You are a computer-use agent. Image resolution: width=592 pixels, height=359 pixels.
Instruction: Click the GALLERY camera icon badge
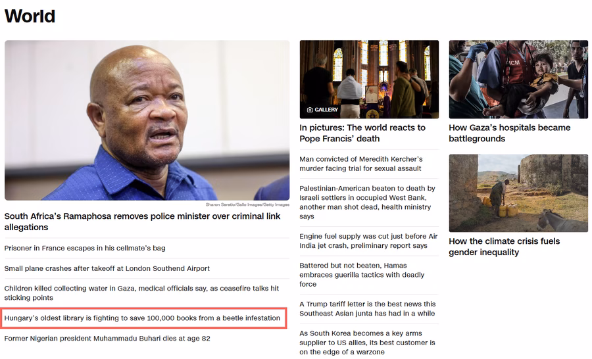click(322, 109)
